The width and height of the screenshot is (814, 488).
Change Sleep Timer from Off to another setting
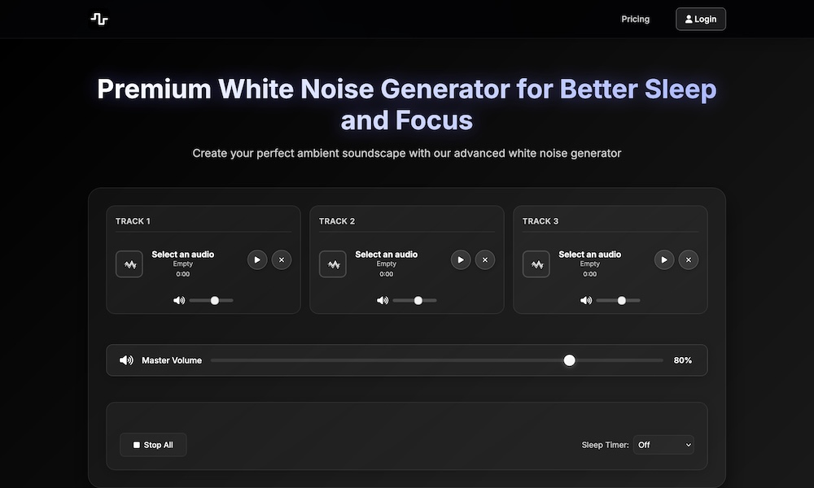(663, 445)
